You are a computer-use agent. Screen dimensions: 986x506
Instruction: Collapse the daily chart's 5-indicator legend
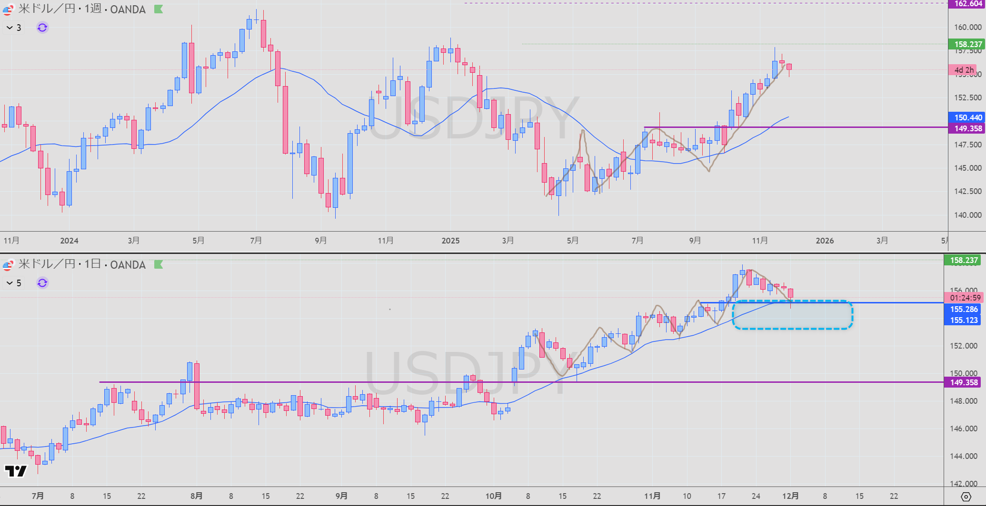10,283
